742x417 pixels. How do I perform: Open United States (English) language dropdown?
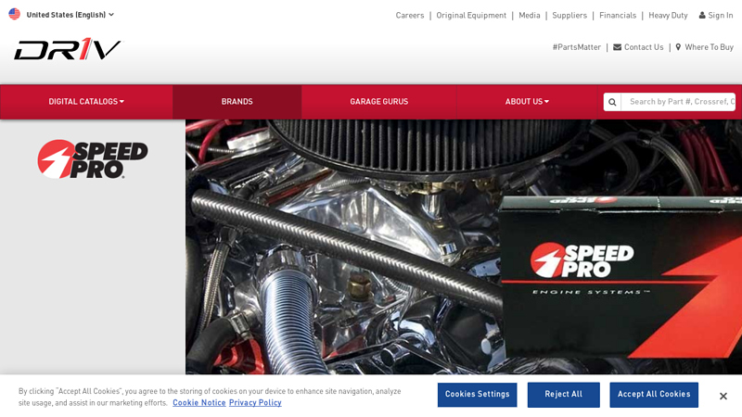click(70, 15)
